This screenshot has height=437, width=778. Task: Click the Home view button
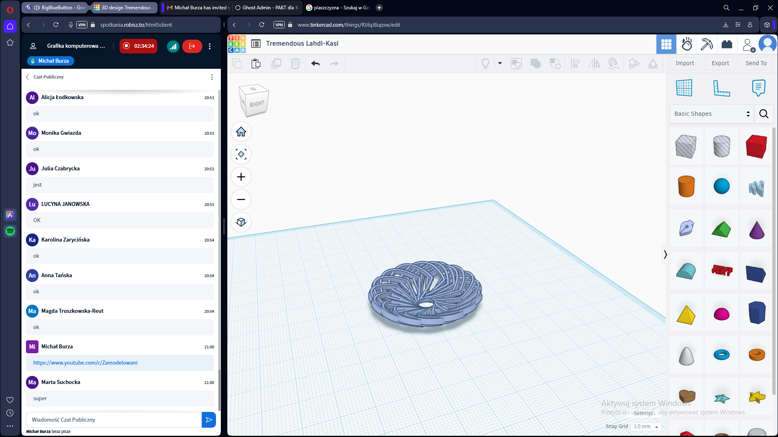(241, 132)
